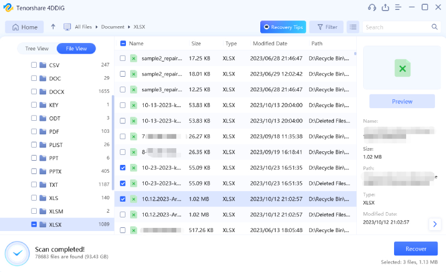Check the 17.25 KB sample2_repair file
This screenshot has height=272, width=446.
tap(123, 58)
